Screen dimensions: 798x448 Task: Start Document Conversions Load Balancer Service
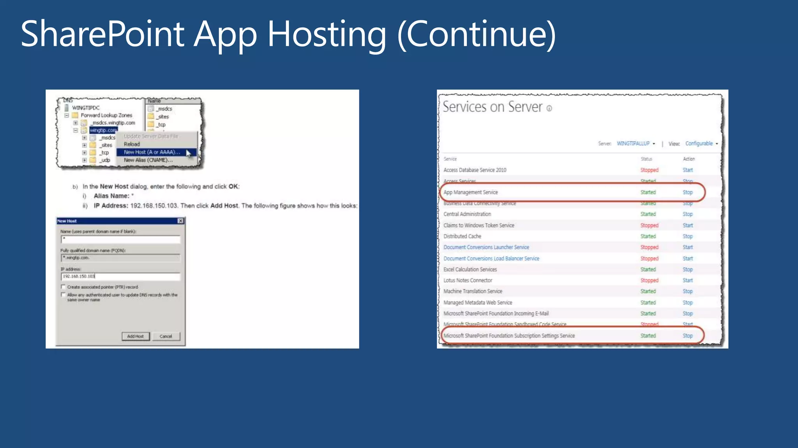688,258
